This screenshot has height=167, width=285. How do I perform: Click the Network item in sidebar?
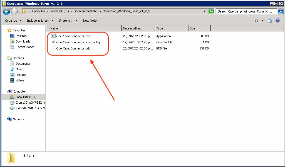(18, 119)
